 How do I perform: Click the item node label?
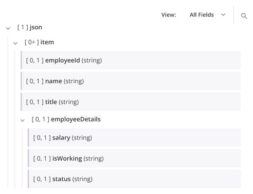point(47,42)
